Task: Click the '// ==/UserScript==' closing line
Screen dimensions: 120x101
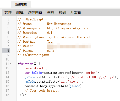Action: pos(33,55)
